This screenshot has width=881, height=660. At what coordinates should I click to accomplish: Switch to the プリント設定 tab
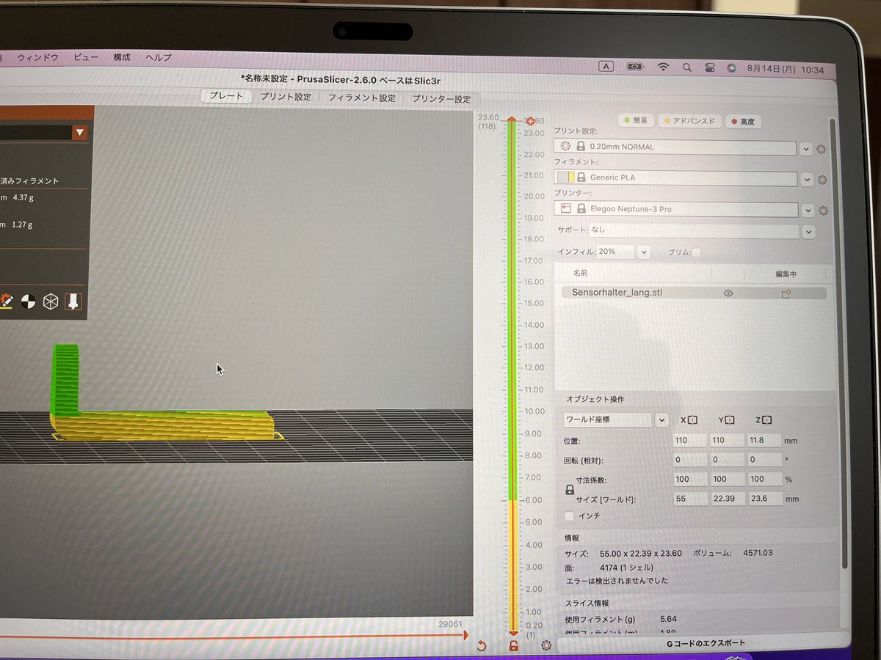coord(286,98)
